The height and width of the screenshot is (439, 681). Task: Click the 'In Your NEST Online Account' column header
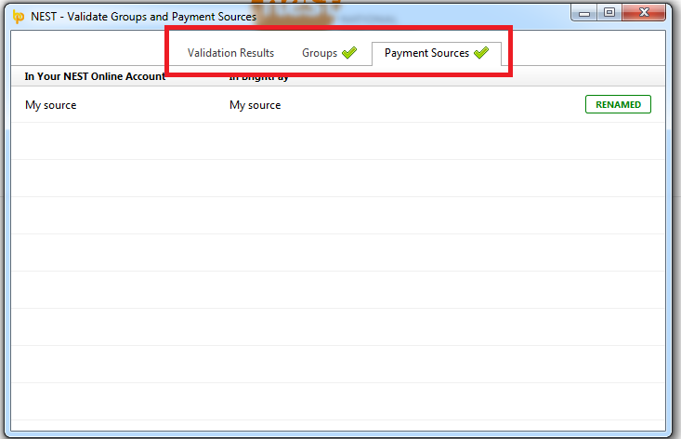[x=95, y=77]
